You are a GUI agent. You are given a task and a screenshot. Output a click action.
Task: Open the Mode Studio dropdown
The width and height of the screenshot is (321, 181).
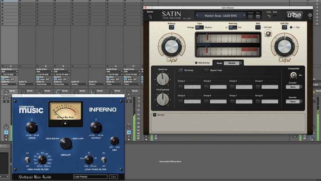[233, 63]
